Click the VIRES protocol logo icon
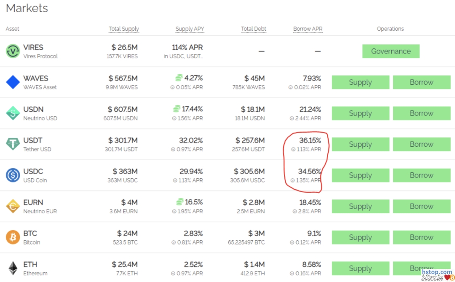The width and height of the screenshot is (455, 282). (x=13, y=51)
